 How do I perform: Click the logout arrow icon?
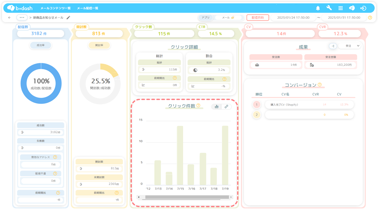pos(363,8)
